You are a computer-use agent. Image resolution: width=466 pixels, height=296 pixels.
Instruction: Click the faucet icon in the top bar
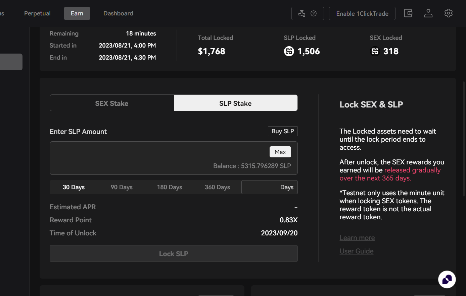pos(302,13)
